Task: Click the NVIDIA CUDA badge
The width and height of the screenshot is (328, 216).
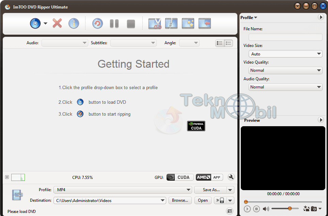Action: click(196, 126)
